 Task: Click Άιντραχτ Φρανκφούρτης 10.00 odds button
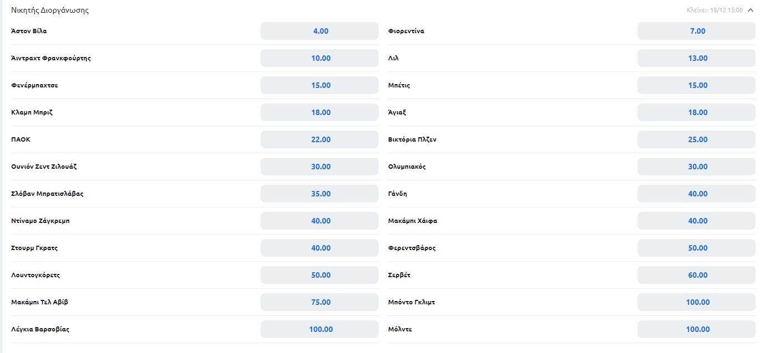point(320,58)
